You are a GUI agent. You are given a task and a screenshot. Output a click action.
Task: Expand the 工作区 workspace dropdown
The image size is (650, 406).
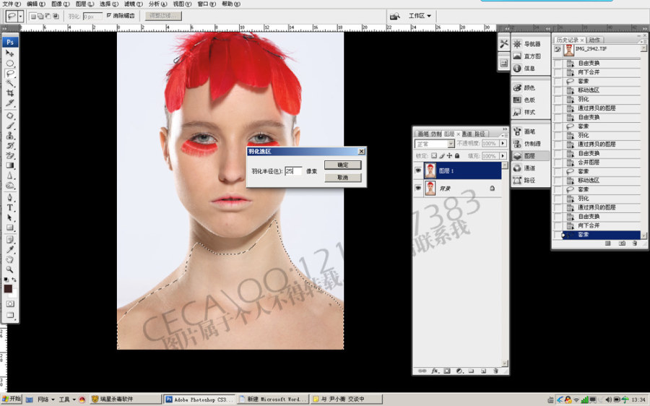[x=420, y=16]
